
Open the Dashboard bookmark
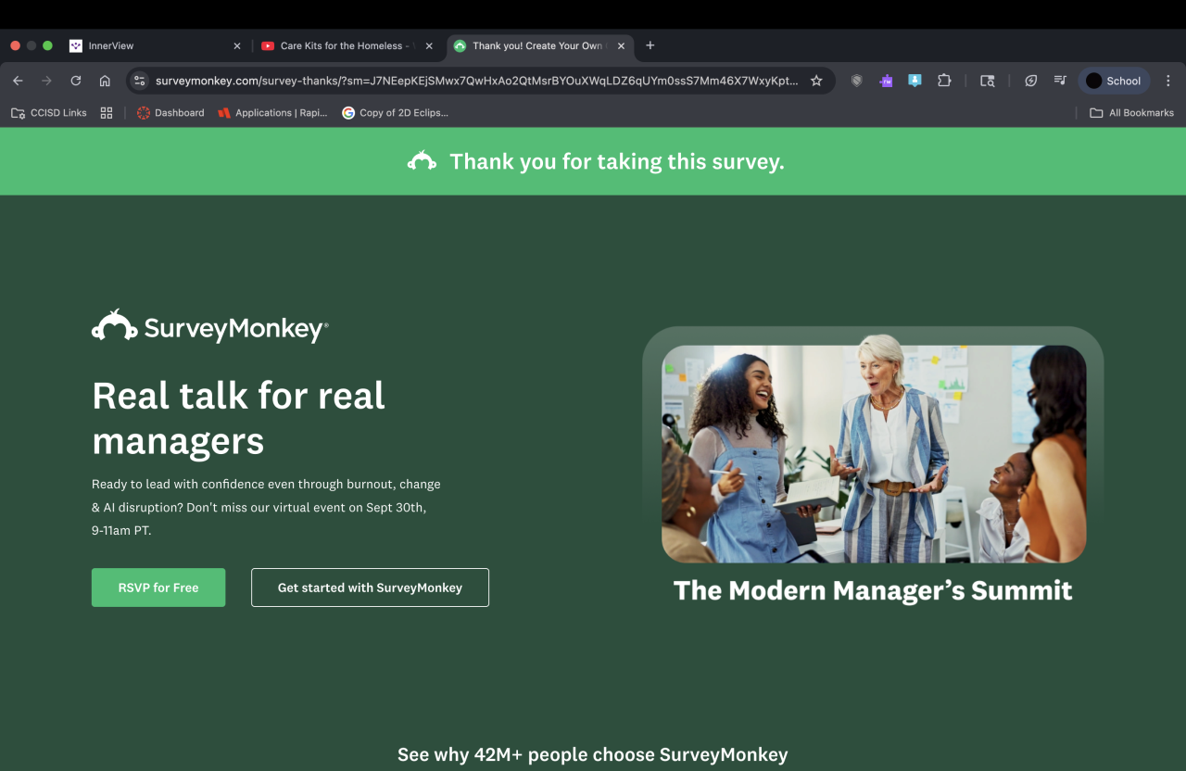point(170,113)
